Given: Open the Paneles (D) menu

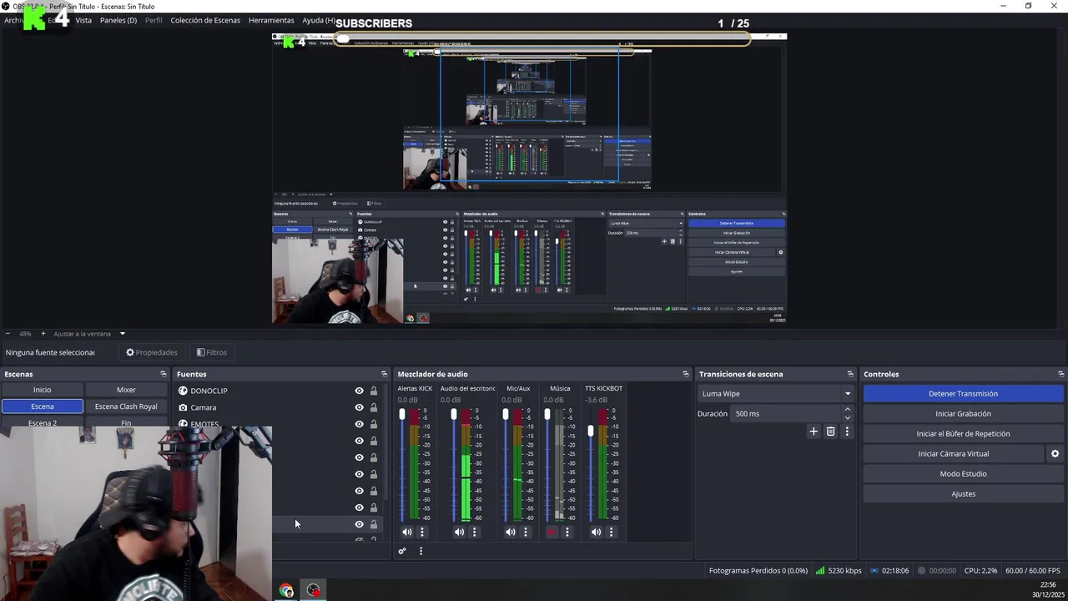Looking at the screenshot, I should 118,20.
